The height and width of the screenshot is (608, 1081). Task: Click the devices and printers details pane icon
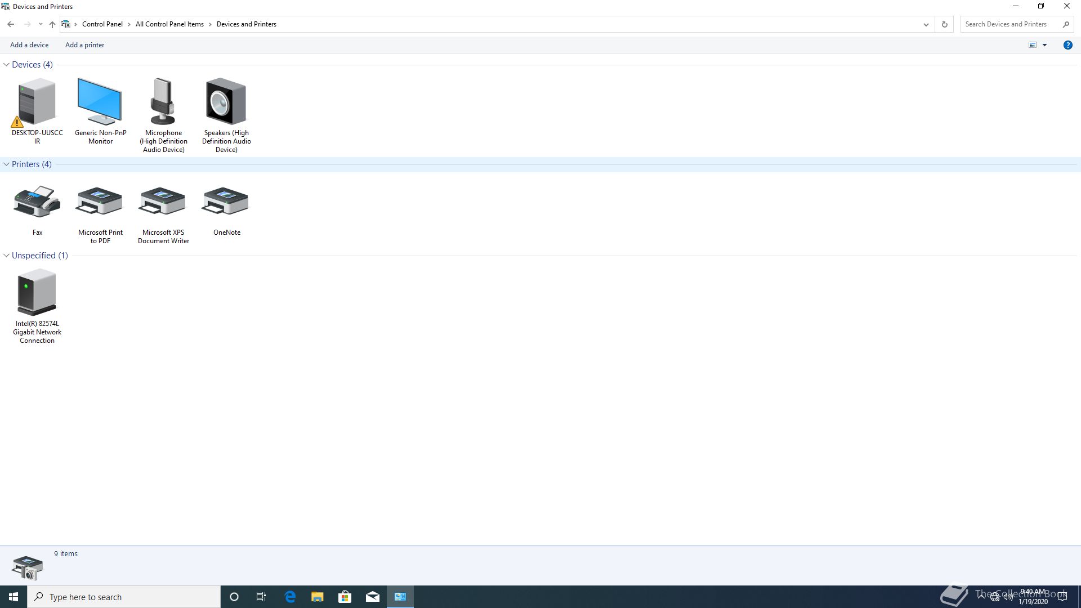pos(27,567)
